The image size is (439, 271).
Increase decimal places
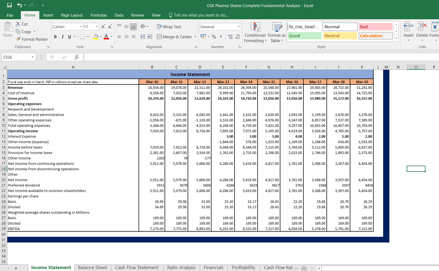(x=230, y=37)
